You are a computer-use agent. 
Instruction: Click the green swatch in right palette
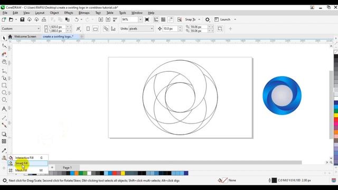[336, 111]
